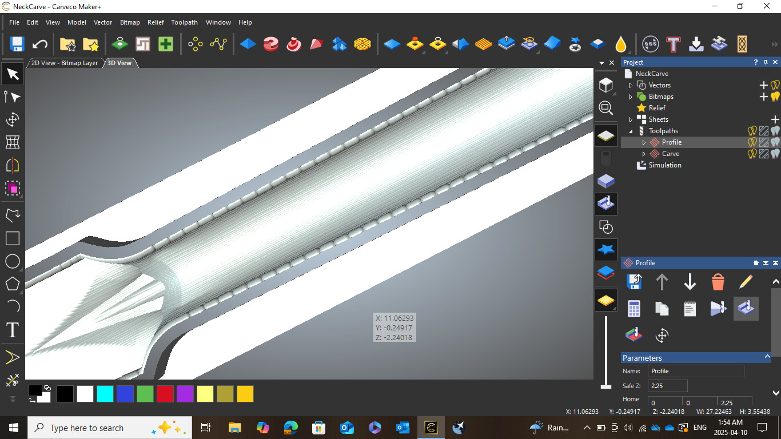Click the orange striped texture relief icon
Viewport: 781px width, 439px height.
(483, 44)
